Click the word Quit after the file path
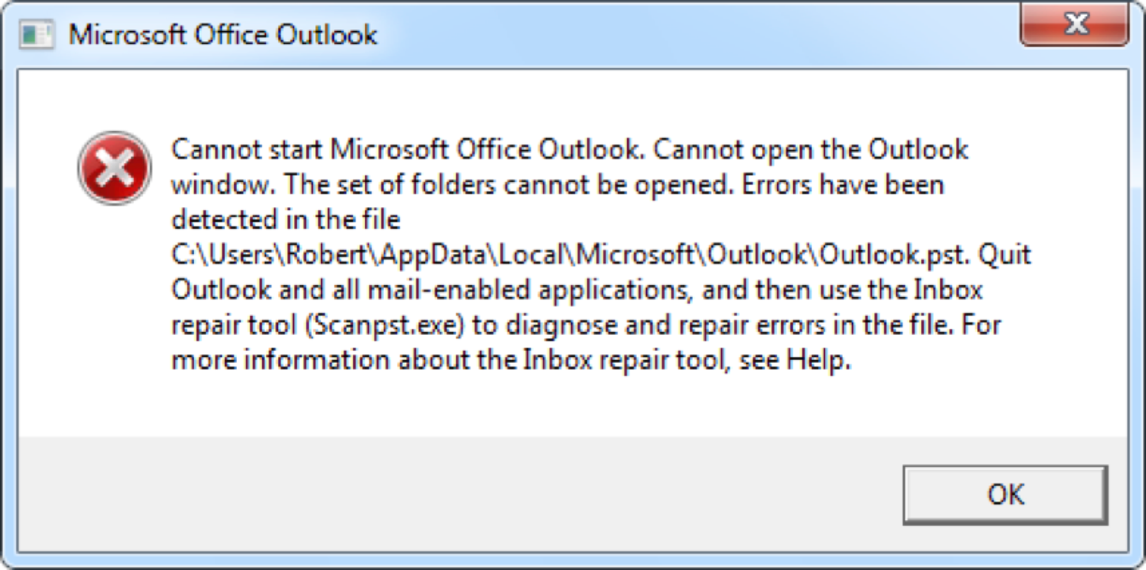1146x570 pixels. pos(1004,255)
